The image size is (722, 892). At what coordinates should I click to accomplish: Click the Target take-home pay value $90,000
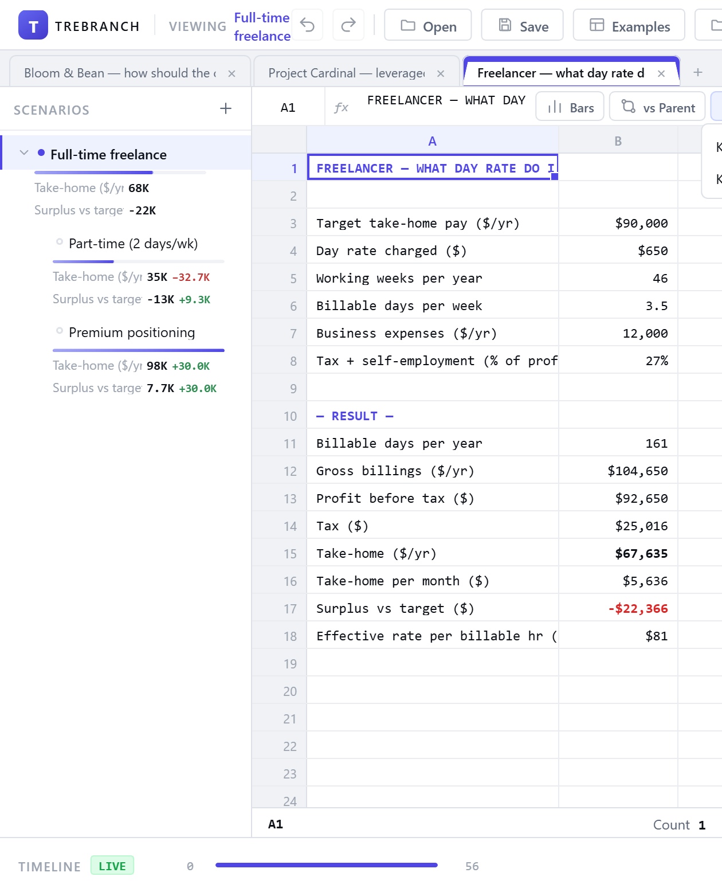point(618,223)
